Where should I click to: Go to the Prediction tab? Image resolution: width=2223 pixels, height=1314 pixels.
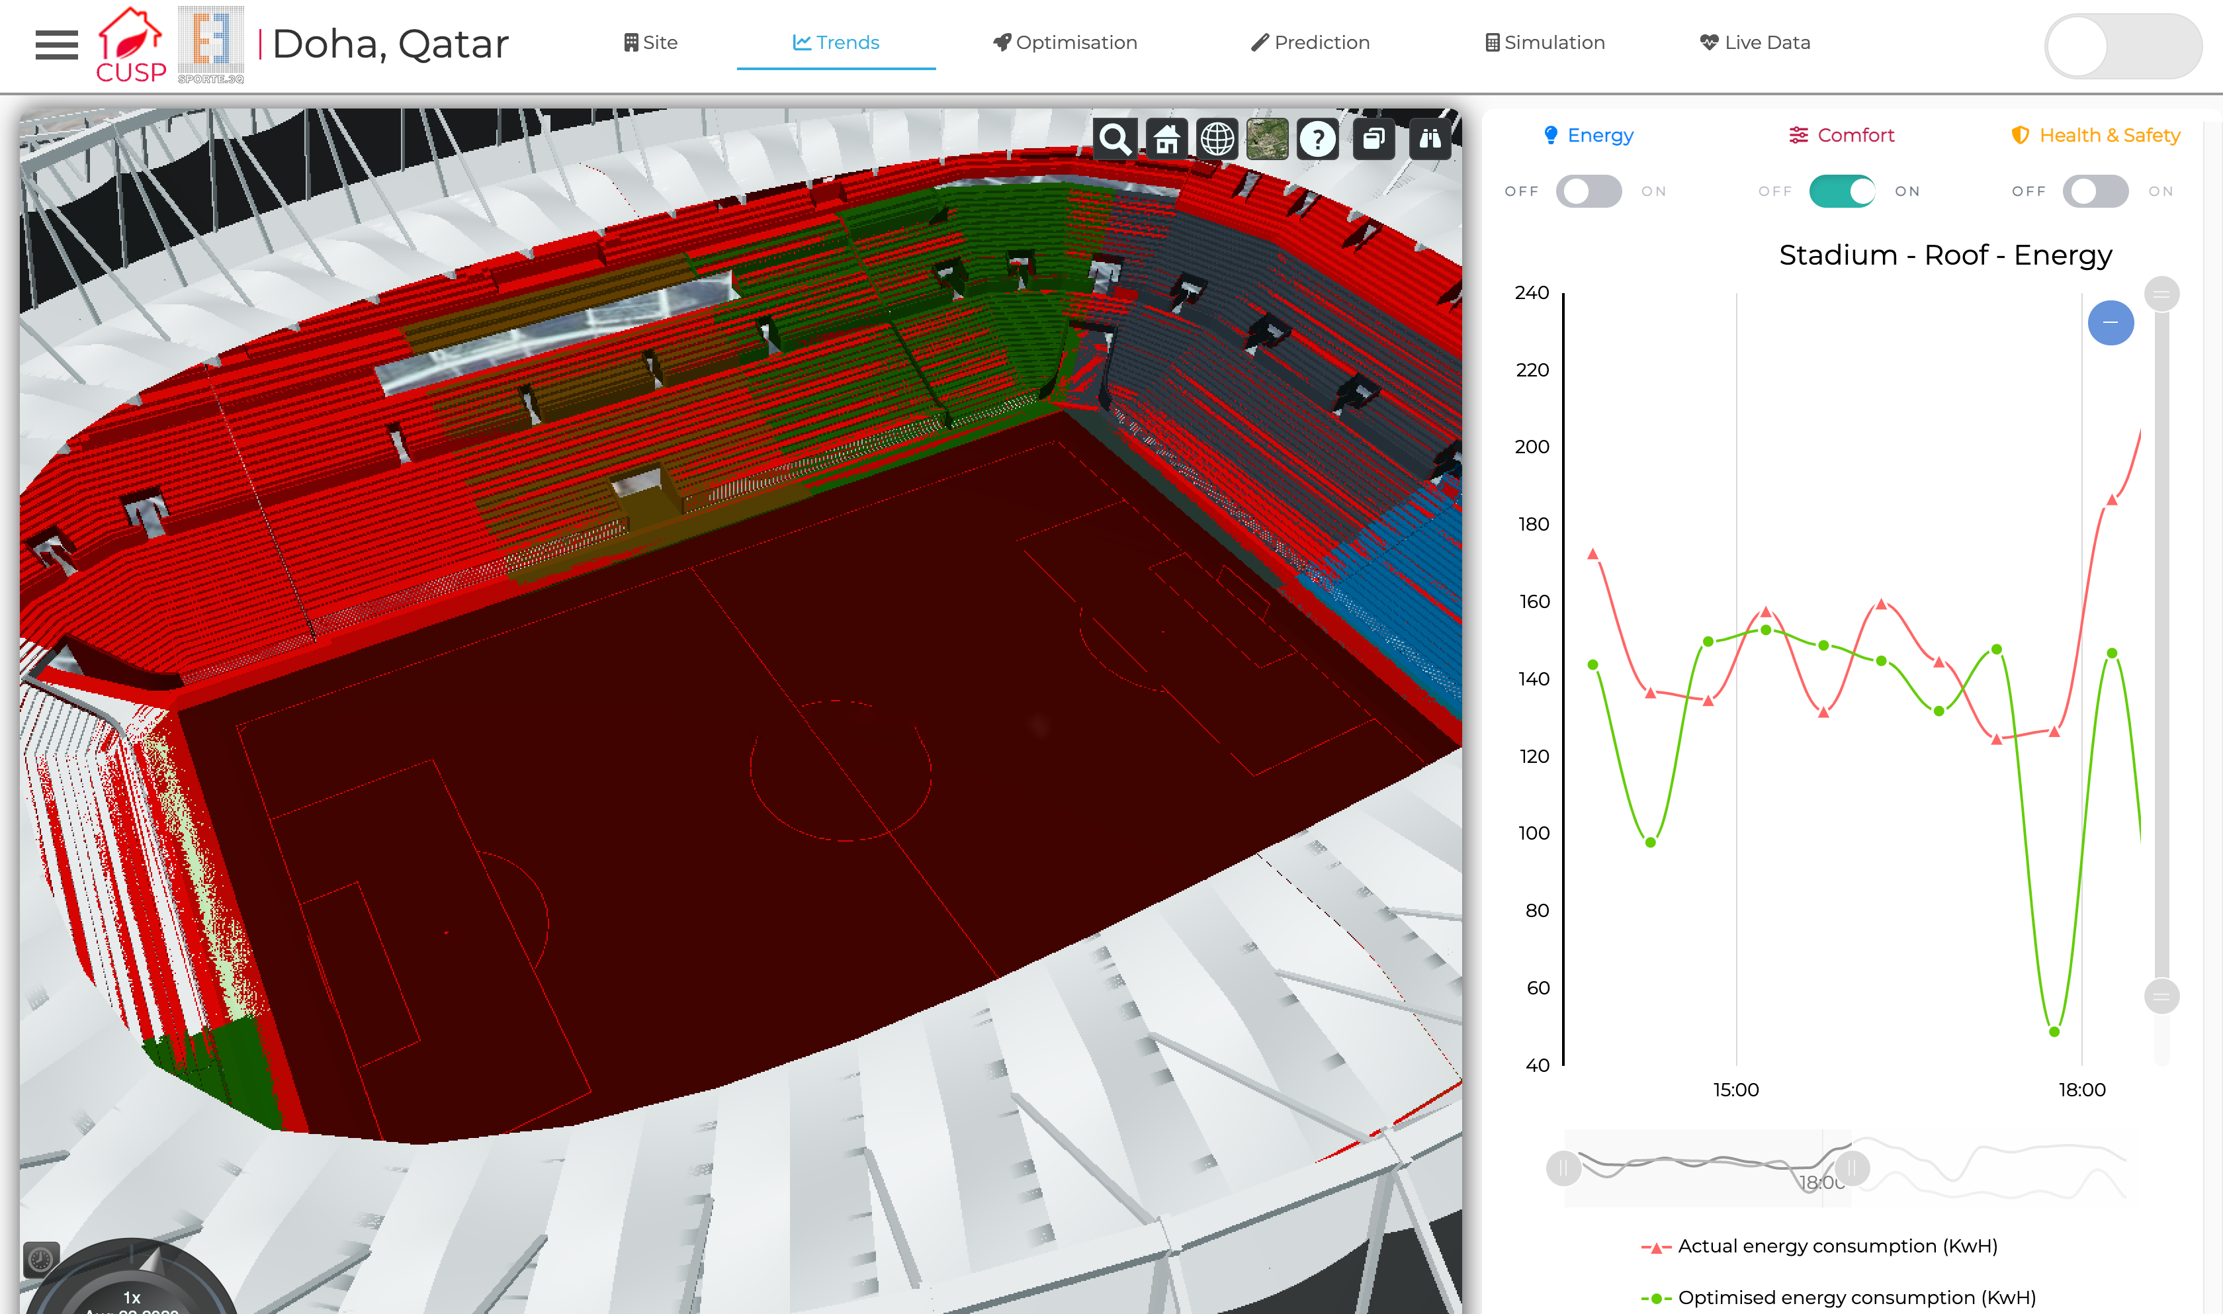click(1310, 42)
